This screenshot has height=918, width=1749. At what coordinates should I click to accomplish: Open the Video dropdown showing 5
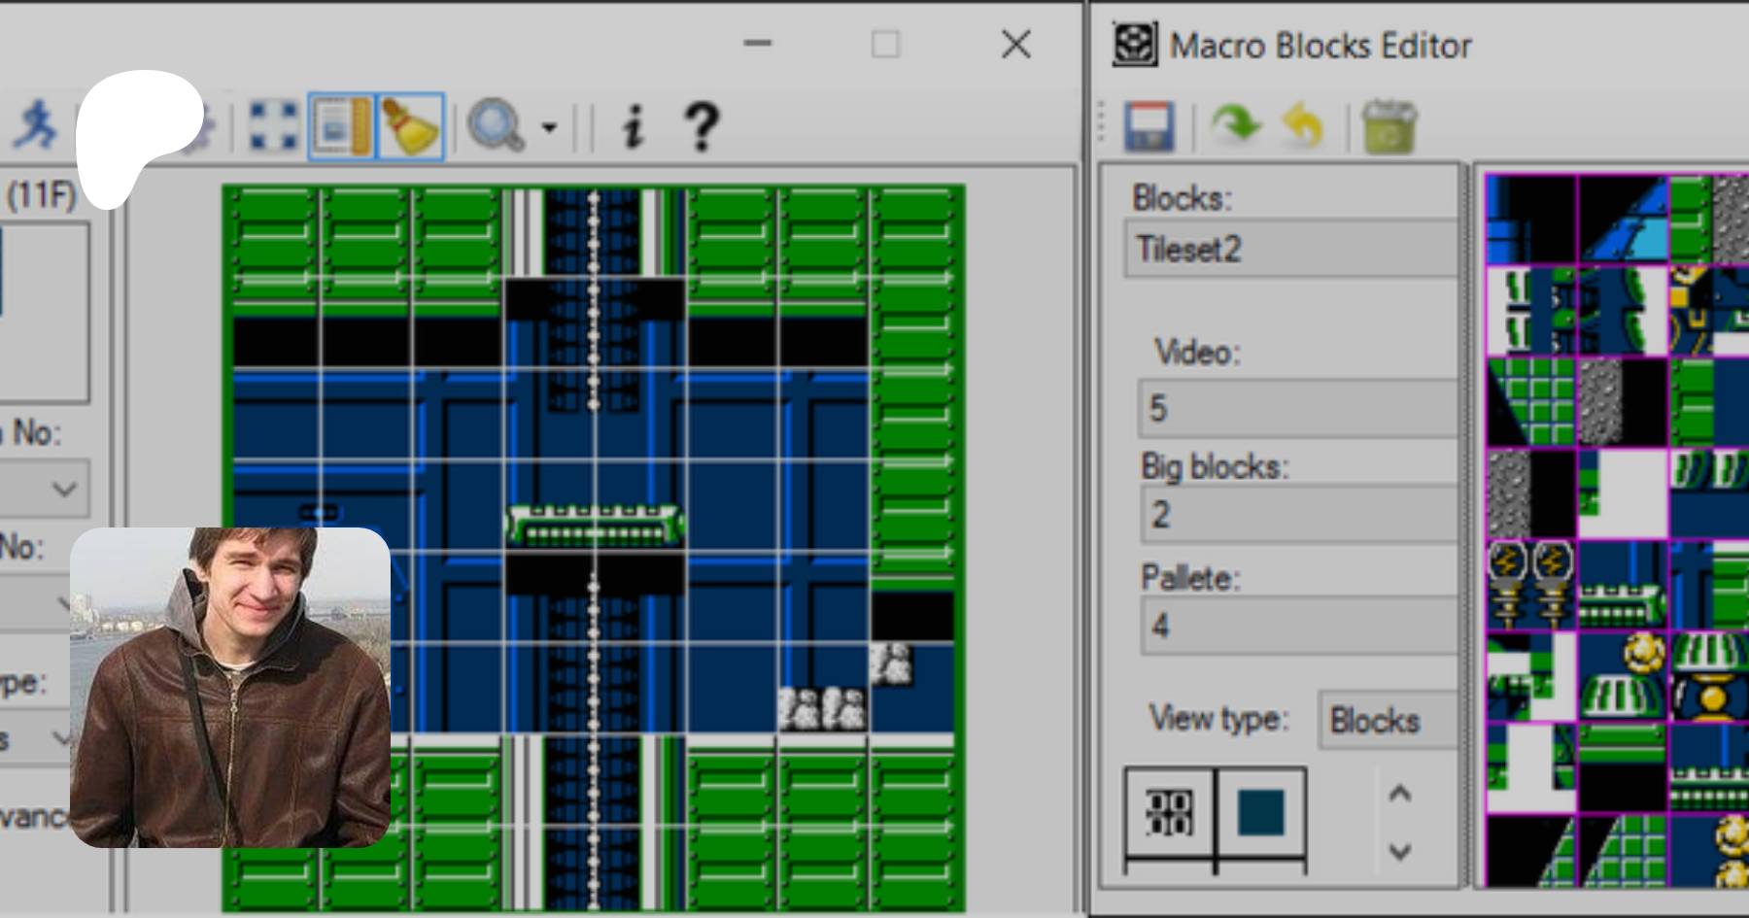(x=1297, y=408)
